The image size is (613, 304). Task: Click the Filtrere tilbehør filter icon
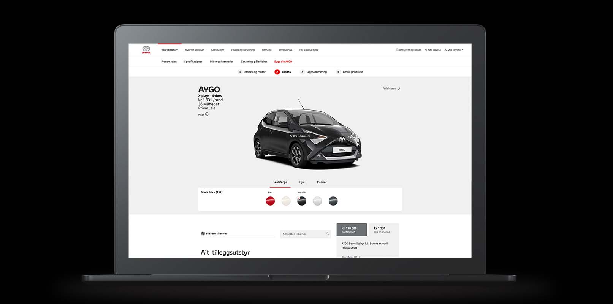point(203,234)
